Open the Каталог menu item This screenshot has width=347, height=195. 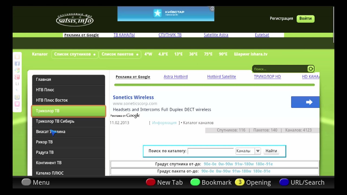(40, 54)
